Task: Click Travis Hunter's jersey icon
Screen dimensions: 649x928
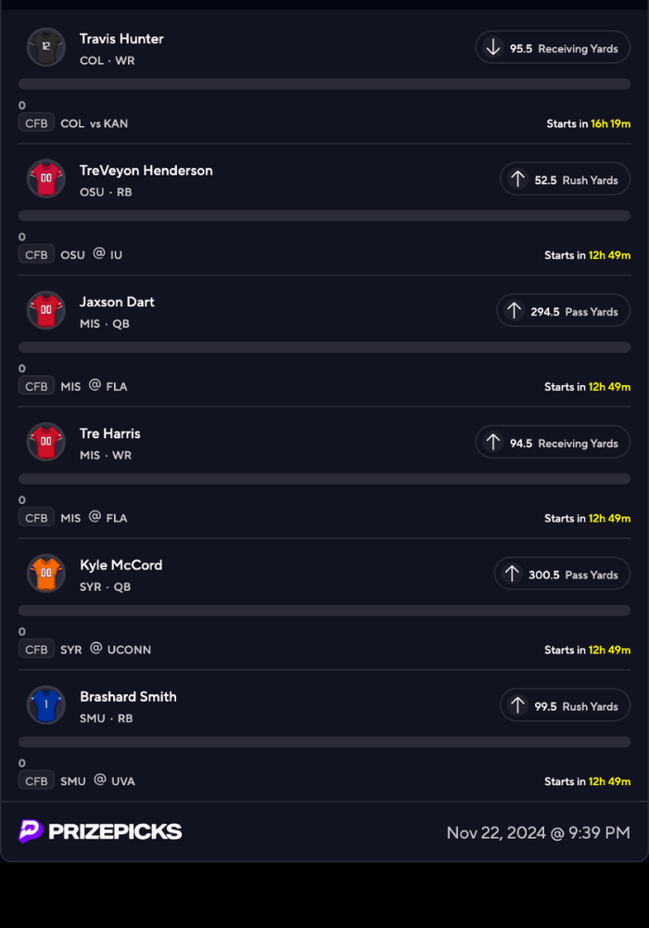Action: [45, 47]
